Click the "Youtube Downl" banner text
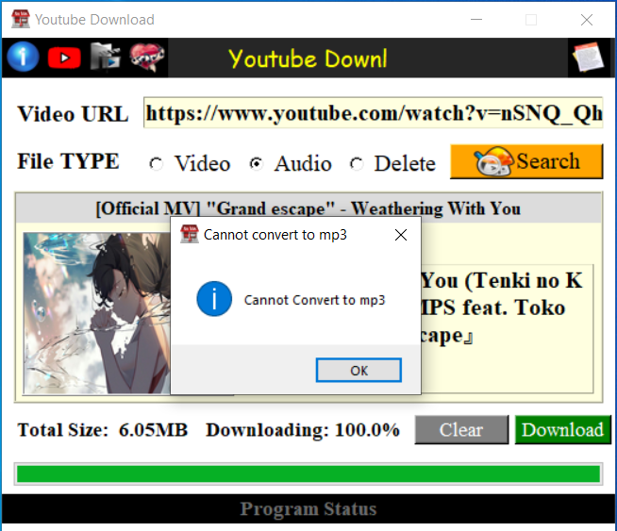Viewport: 617px width, 531px height. pos(308,58)
